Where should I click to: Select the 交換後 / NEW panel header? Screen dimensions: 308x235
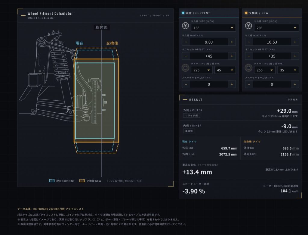pos(272,13)
